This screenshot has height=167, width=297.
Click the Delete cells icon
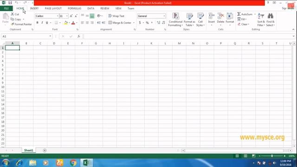(x=220, y=16)
